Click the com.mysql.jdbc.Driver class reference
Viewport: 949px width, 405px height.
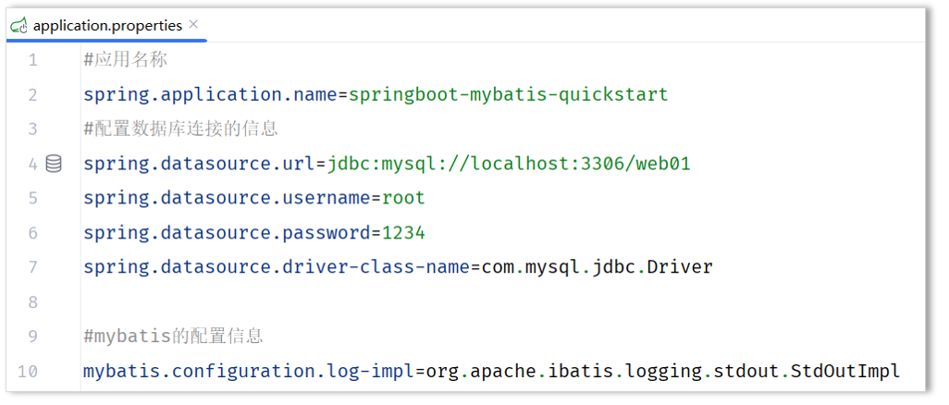[597, 267]
